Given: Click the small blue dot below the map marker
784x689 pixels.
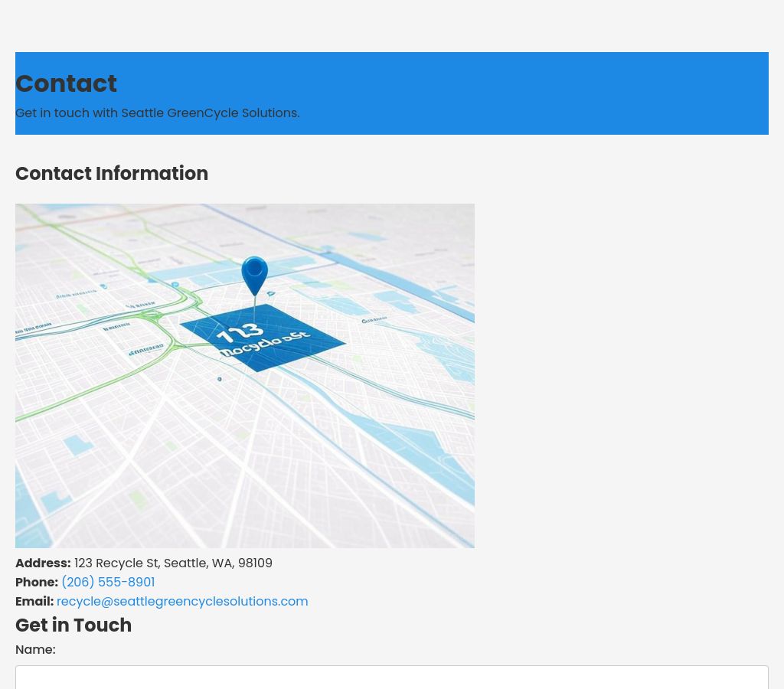Looking at the screenshot, I should pos(220,379).
